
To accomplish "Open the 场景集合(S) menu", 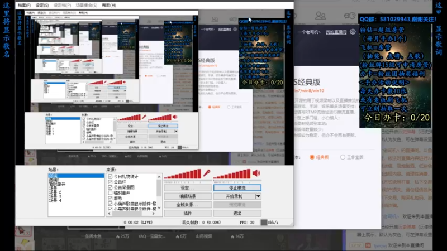I will pos(87,5).
